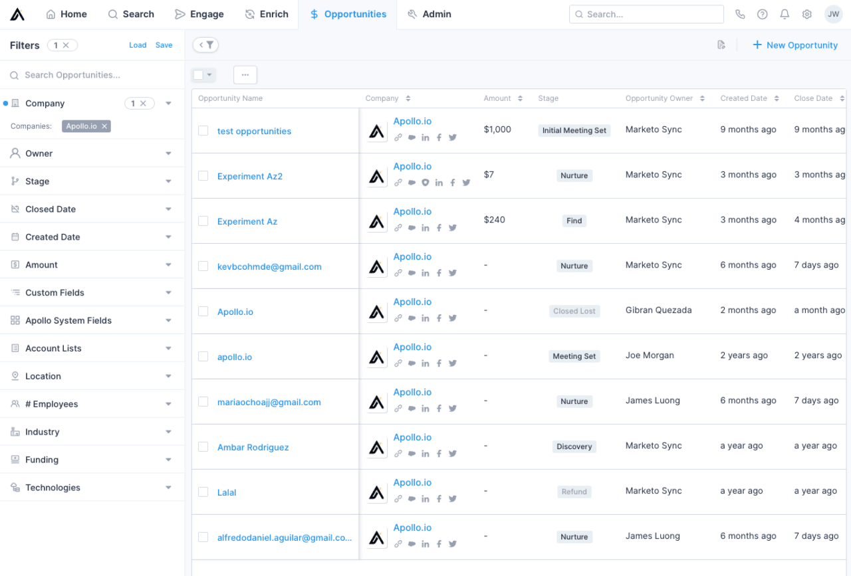The height and width of the screenshot is (576, 851).
Task: Expand the Stage filter section
Action: 168,181
